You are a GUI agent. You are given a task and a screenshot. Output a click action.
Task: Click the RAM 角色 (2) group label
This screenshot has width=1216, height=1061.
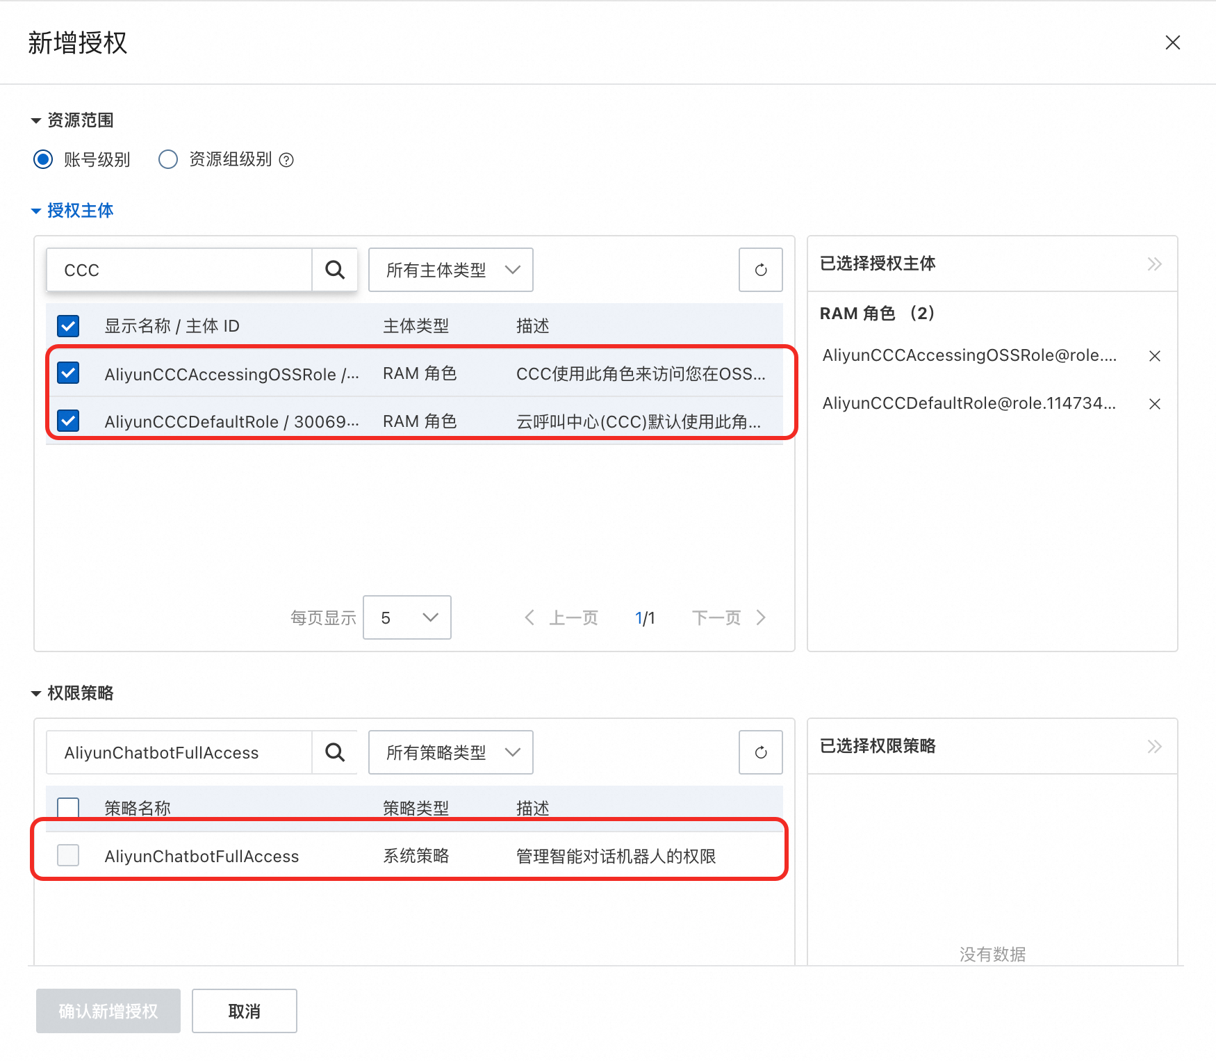coord(877,314)
